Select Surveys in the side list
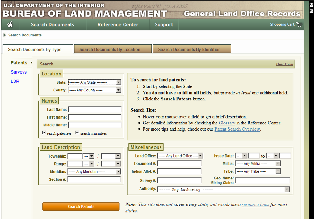The image size is (314, 219). [x=19, y=72]
